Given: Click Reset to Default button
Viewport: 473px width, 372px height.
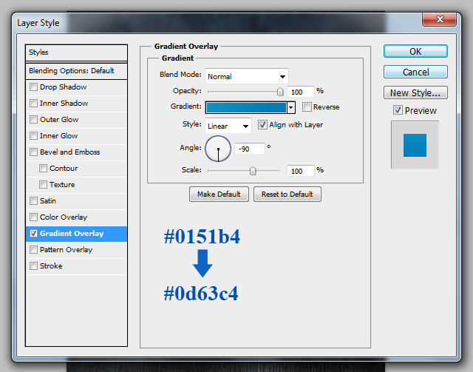Looking at the screenshot, I should pos(287,195).
